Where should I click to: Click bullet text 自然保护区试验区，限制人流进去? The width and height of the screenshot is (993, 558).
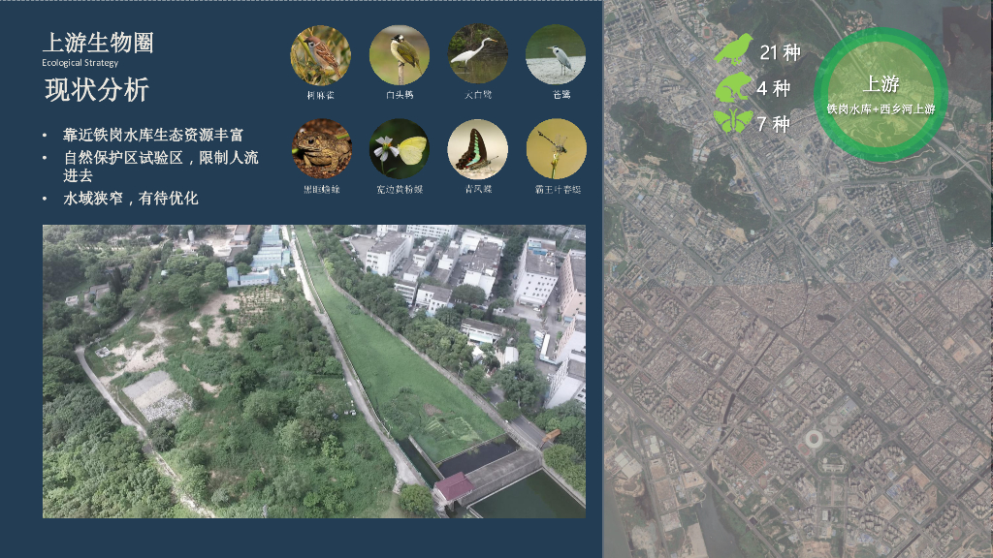[161, 166]
